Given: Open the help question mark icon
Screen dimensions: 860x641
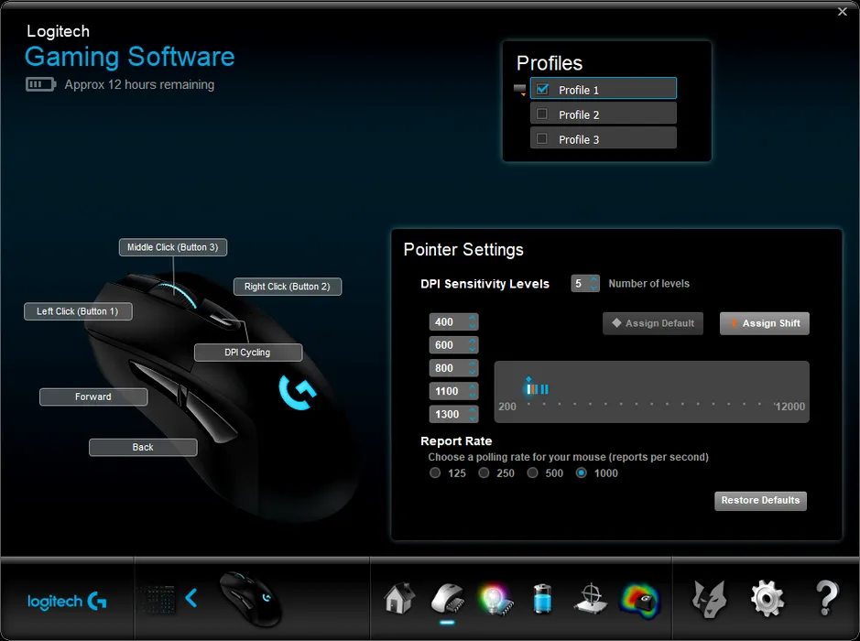Looking at the screenshot, I should coord(826,598).
